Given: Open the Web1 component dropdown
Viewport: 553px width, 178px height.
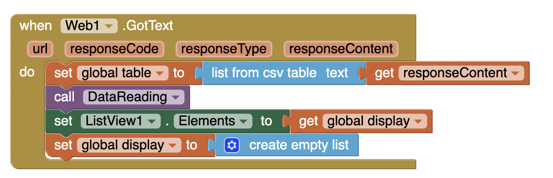Looking at the screenshot, I should tap(89, 25).
